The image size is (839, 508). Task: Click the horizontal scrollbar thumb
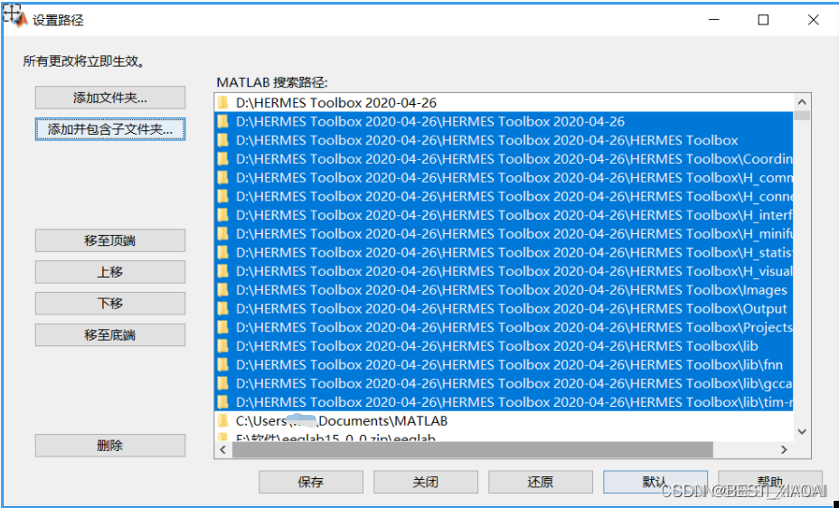pyautogui.click(x=473, y=450)
